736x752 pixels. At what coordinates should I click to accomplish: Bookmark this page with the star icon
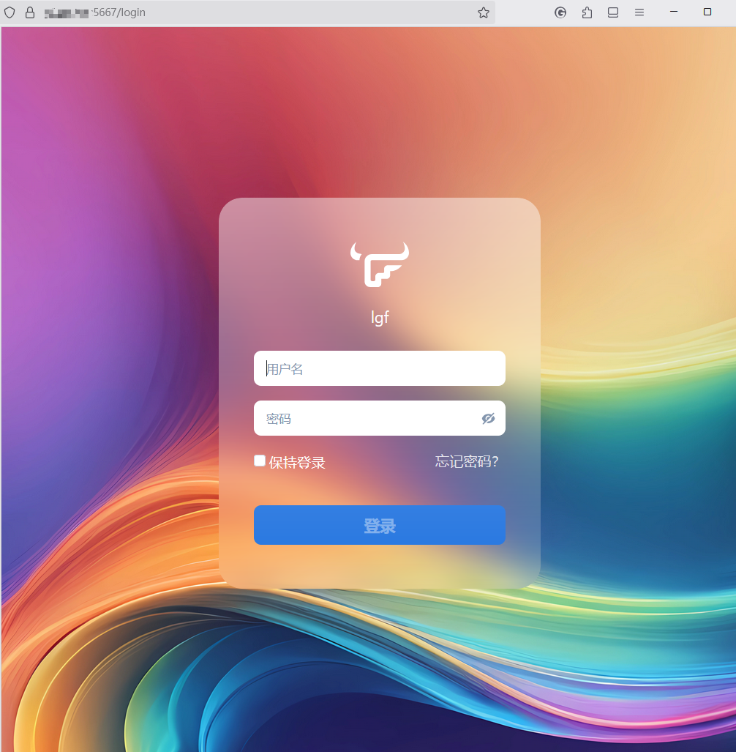(484, 12)
